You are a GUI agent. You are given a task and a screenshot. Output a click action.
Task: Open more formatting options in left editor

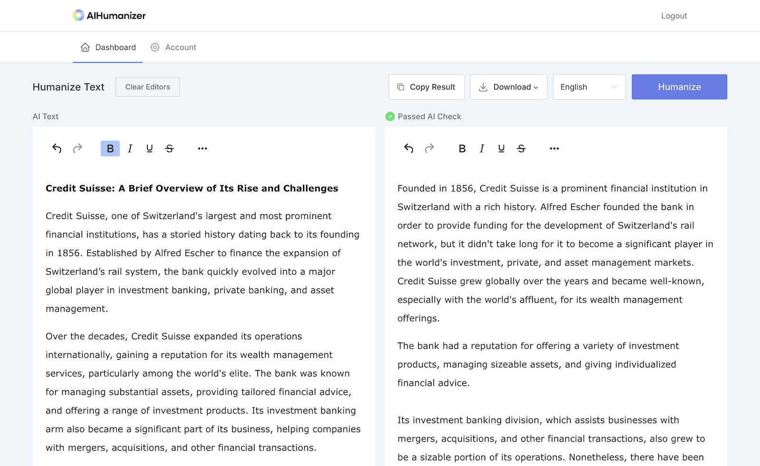[x=202, y=148]
